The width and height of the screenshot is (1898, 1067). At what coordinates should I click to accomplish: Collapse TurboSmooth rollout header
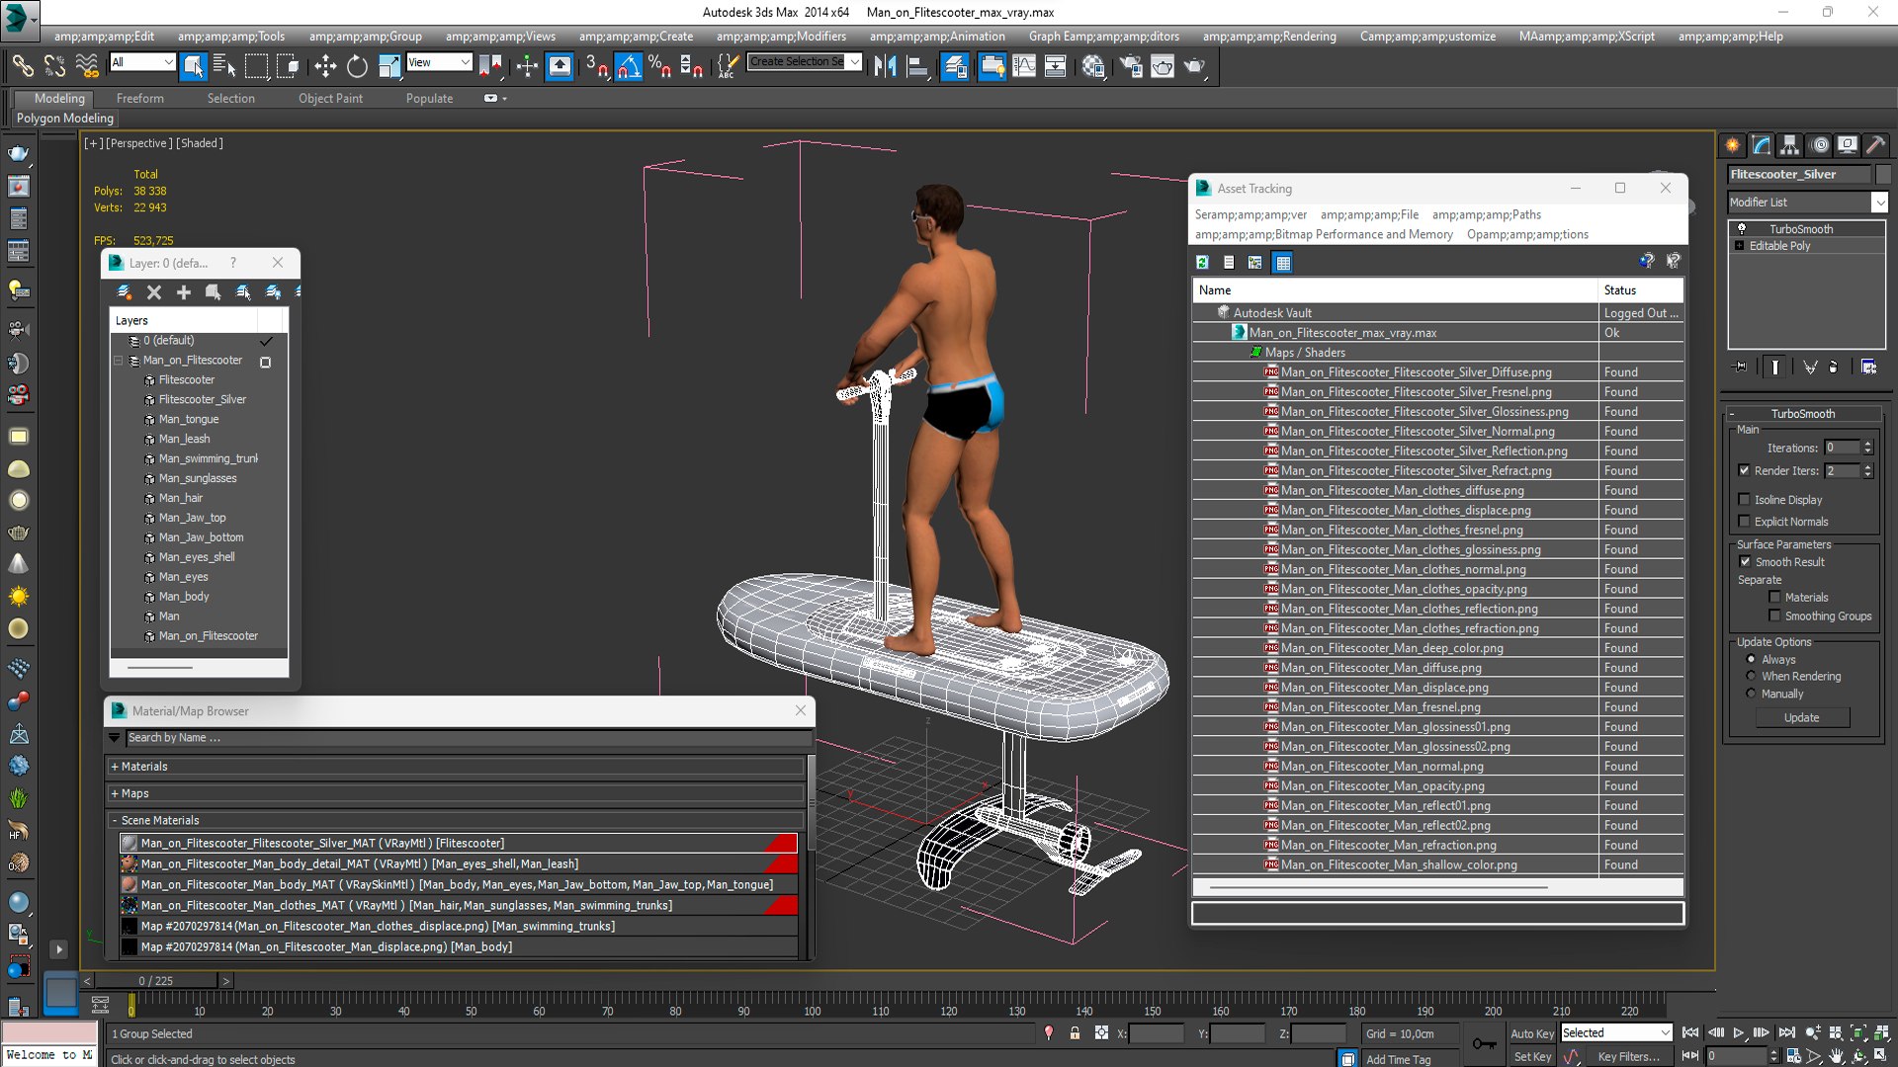point(1802,414)
